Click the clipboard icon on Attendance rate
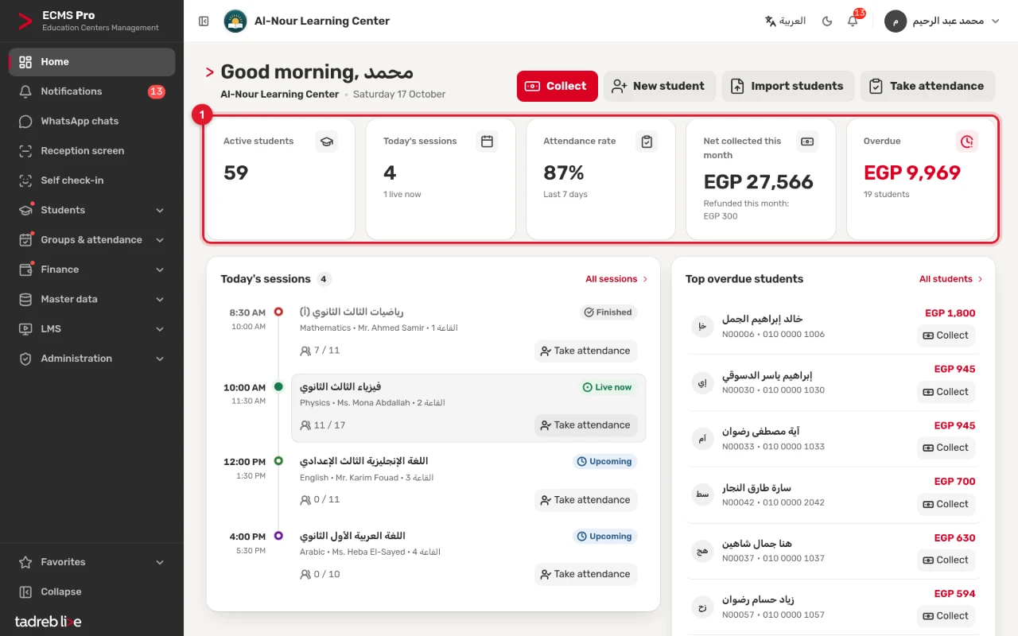This screenshot has height=636, width=1018. click(x=647, y=142)
